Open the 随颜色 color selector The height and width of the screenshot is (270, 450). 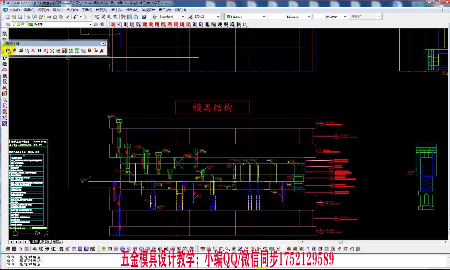379,17
